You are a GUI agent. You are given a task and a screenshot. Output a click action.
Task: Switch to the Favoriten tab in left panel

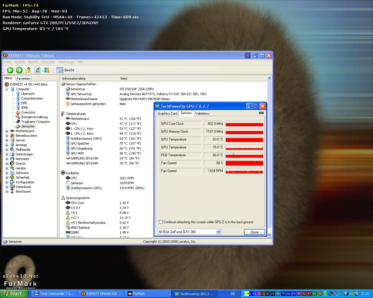23,79
